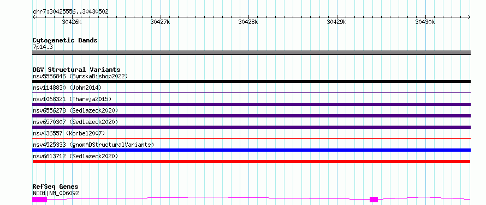Select the thin red nsv436557 variant line
The image size is (486, 205).
tap(251, 138)
